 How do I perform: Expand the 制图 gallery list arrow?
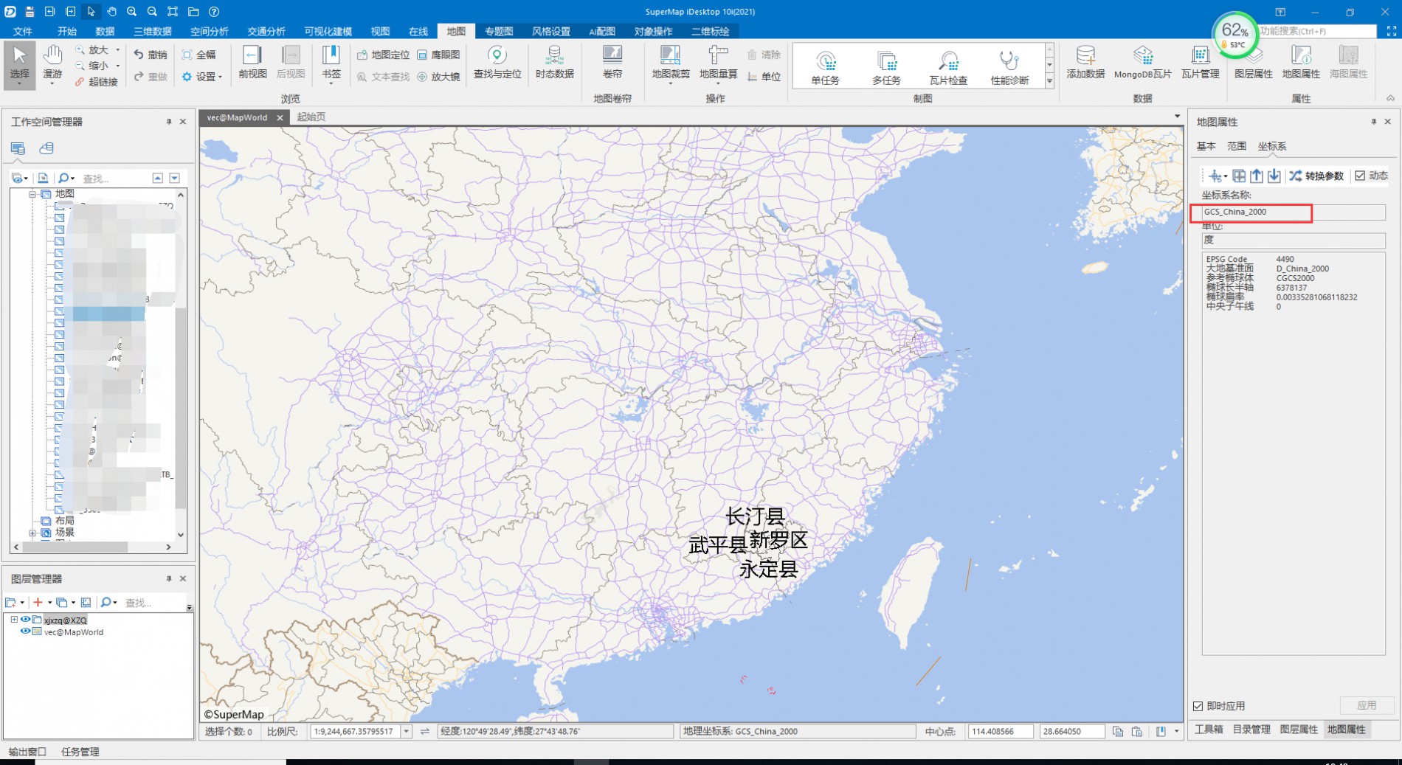pos(1049,82)
